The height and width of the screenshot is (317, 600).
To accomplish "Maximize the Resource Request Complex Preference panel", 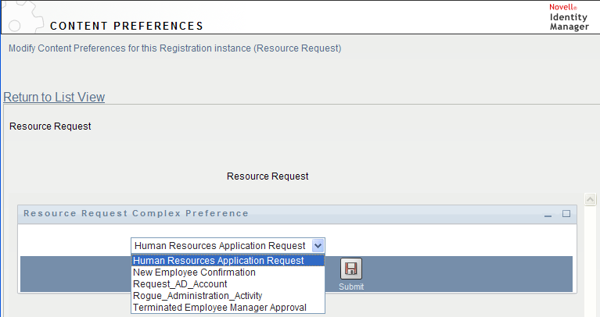I will click(566, 214).
